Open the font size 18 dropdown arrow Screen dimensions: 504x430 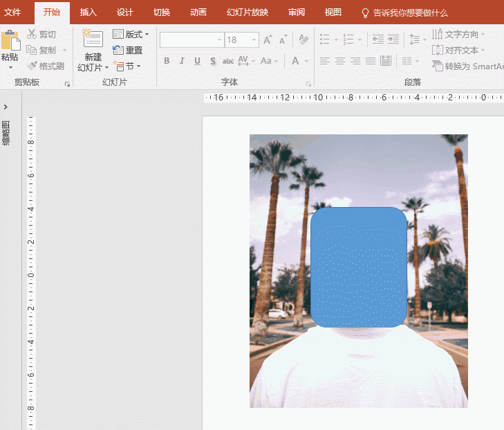[x=254, y=40]
